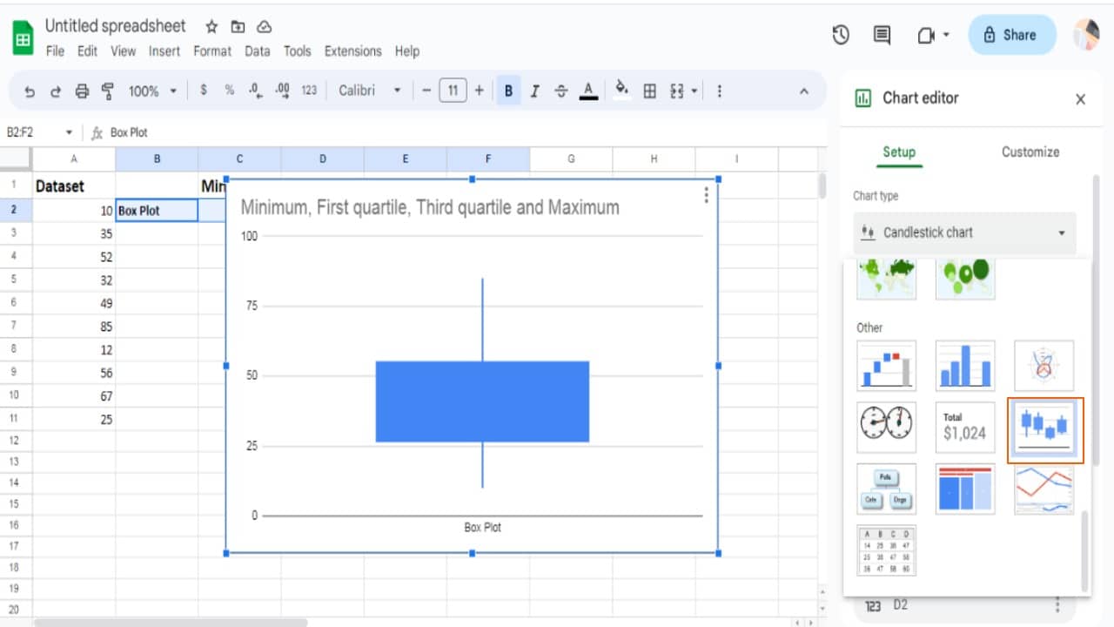Click the Borders icon in the toolbar
This screenshot has height=627, width=1114.
[x=649, y=90]
